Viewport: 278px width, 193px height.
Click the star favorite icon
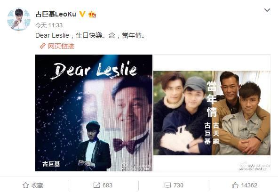25,185
